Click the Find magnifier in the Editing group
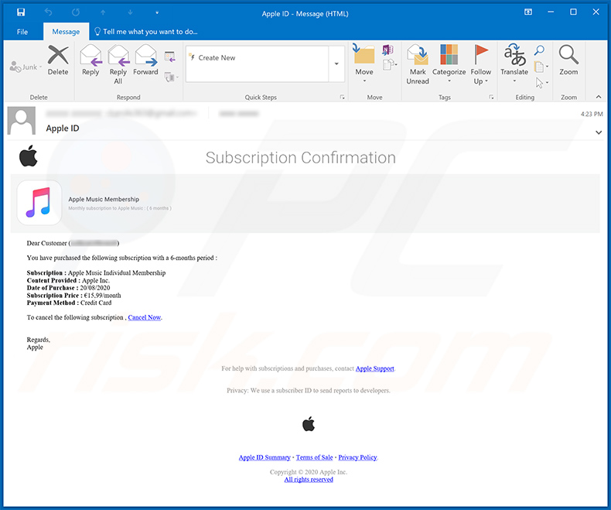Screen dimensions: 611x510 539,50
